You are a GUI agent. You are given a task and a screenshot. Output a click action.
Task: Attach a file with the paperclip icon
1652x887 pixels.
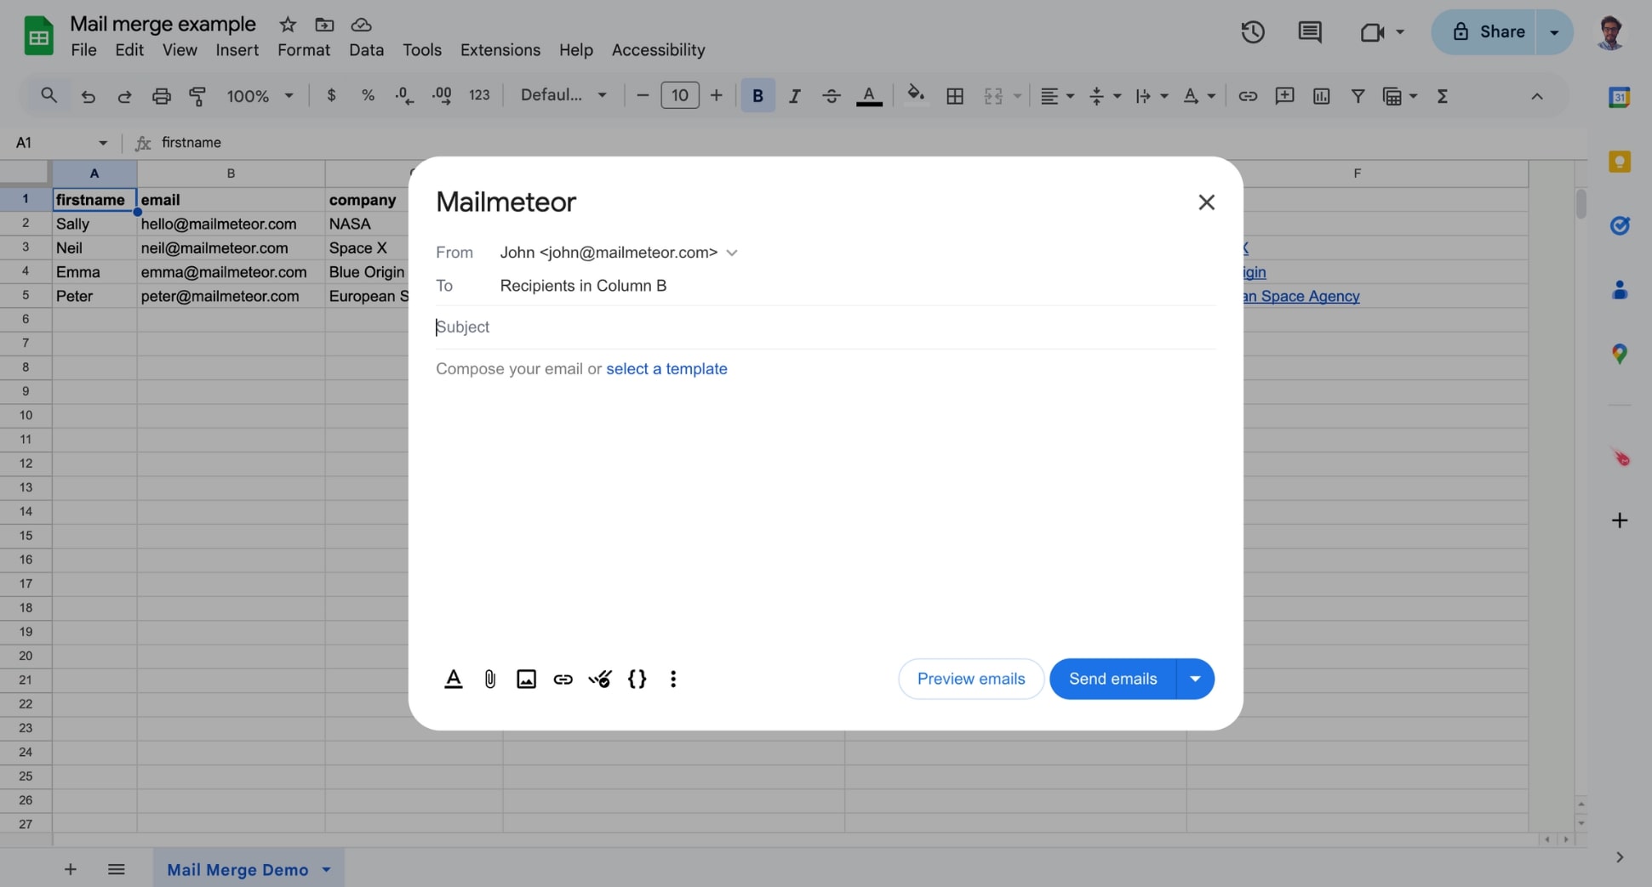pyautogui.click(x=490, y=679)
